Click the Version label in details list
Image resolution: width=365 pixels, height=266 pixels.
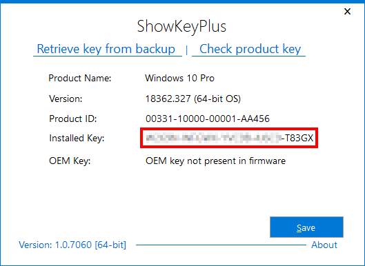click(x=66, y=99)
